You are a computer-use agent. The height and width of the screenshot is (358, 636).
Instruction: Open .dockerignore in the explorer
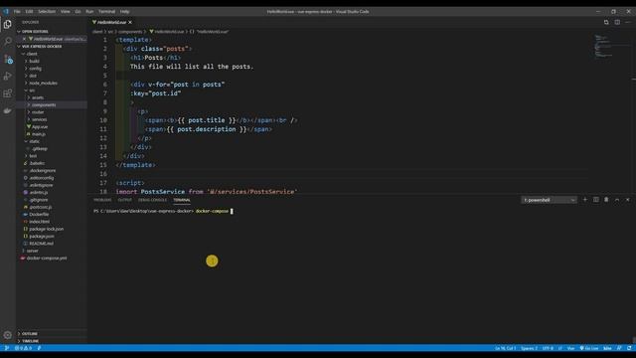[x=42, y=170]
